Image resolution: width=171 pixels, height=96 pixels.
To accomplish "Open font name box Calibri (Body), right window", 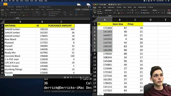I will pyautogui.click(x=110, y=10).
